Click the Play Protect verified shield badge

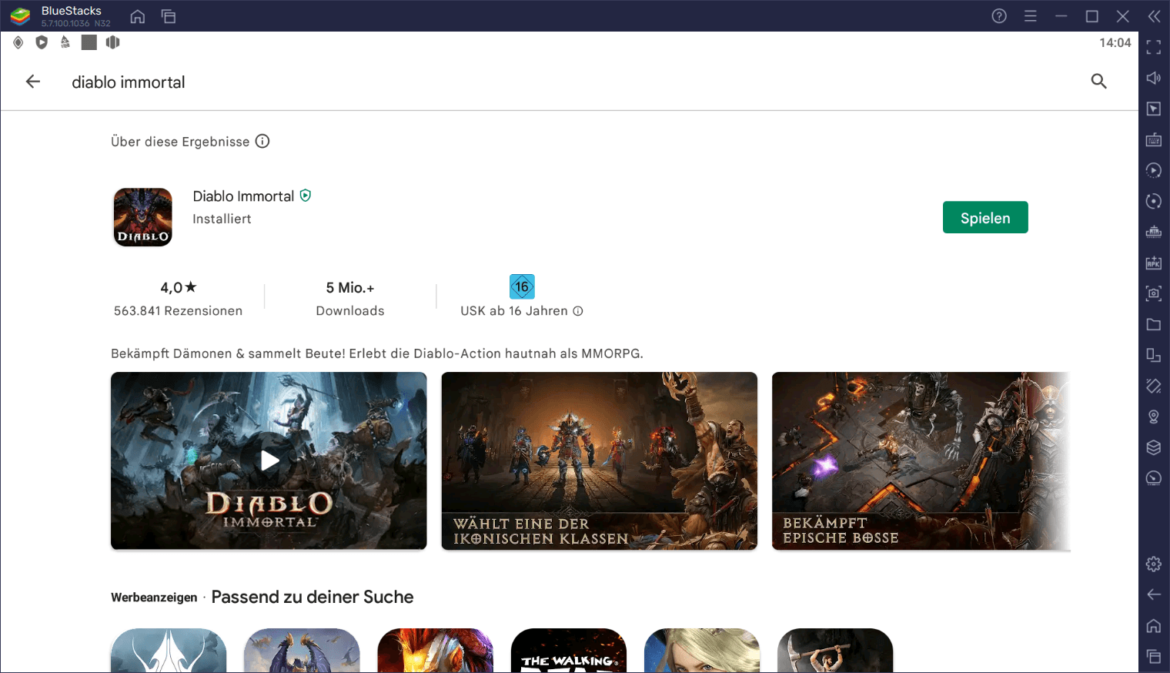point(306,196)
